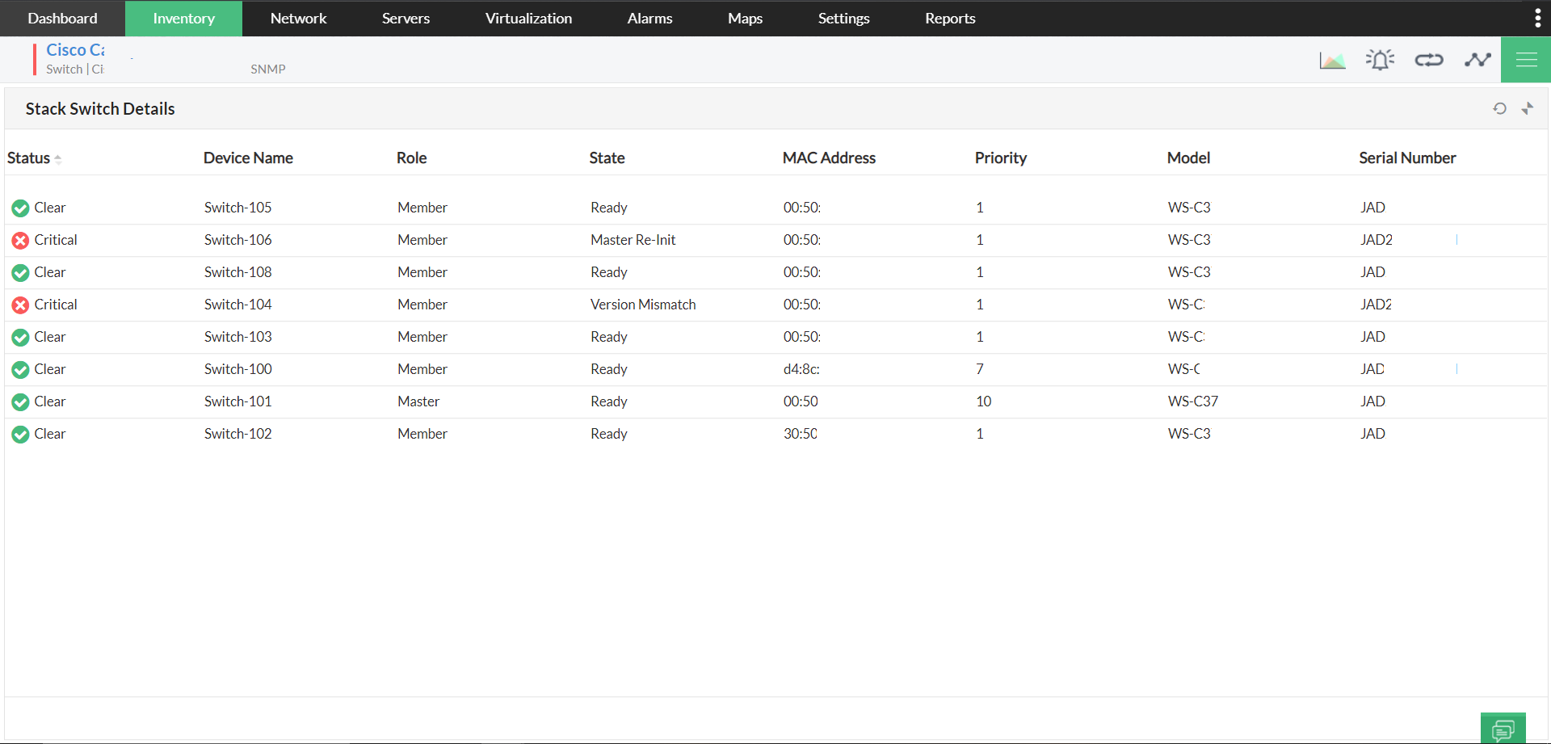View alarms using the bell icon

(1380, 59)
